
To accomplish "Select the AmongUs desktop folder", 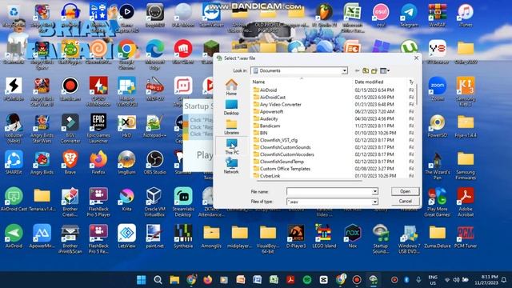I will coord(211,236).
